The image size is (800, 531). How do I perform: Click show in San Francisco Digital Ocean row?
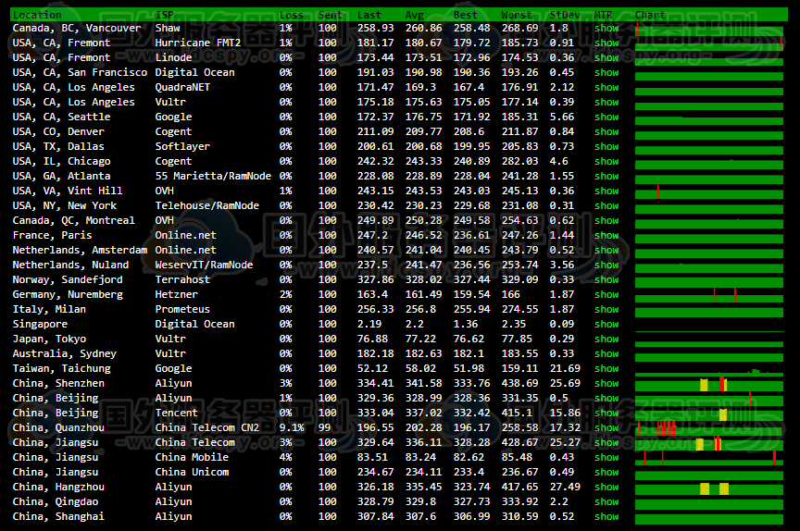click(x=606, y=72)
